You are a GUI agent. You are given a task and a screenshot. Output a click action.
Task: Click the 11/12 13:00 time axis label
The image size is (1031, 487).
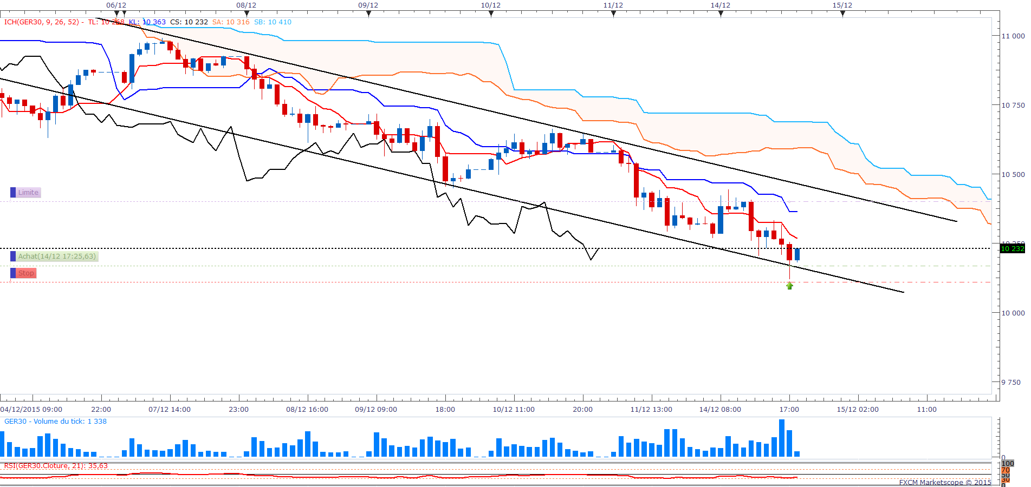tap(651, 410)
